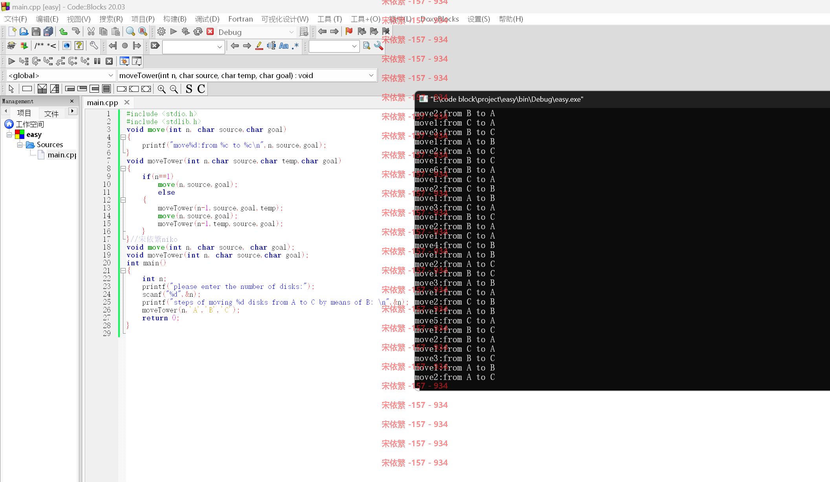Run program with play arrow
Viewport: 830px width, 482px height.
[174, 32]
